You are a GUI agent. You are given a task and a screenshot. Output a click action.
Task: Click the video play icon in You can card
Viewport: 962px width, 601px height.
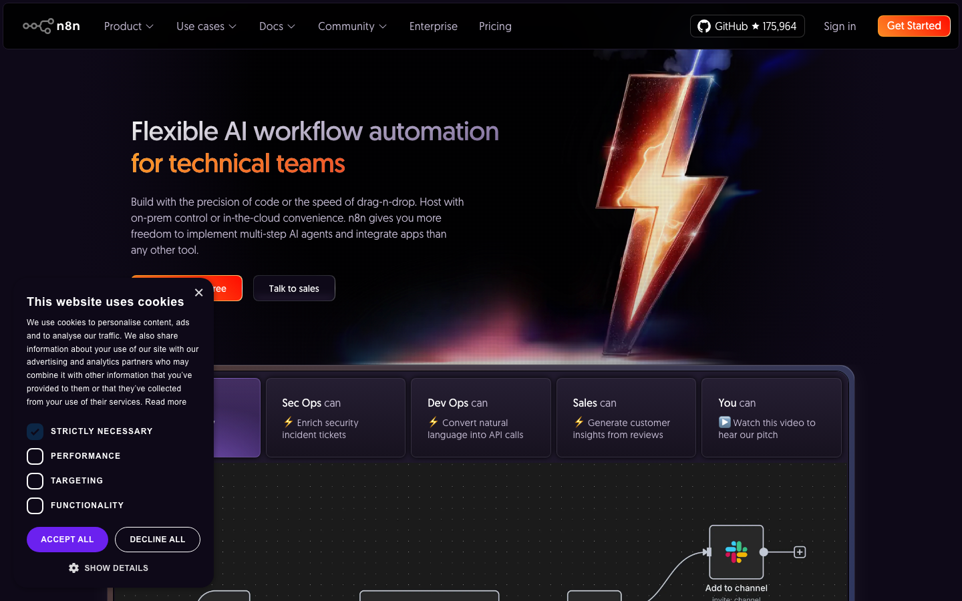724,422
